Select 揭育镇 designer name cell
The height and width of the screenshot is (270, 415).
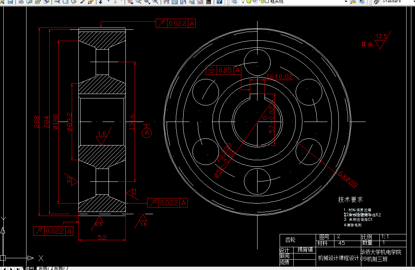point(305,250)
